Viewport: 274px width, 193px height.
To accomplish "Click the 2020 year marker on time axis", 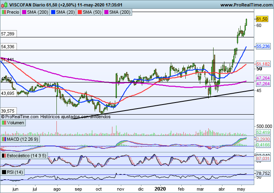I will 160,188.
